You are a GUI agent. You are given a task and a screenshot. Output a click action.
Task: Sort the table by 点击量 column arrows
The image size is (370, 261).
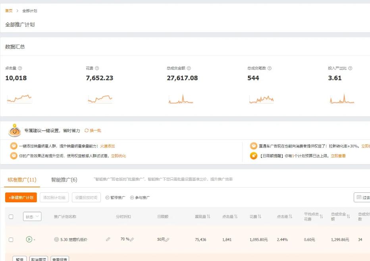[236, 217]
